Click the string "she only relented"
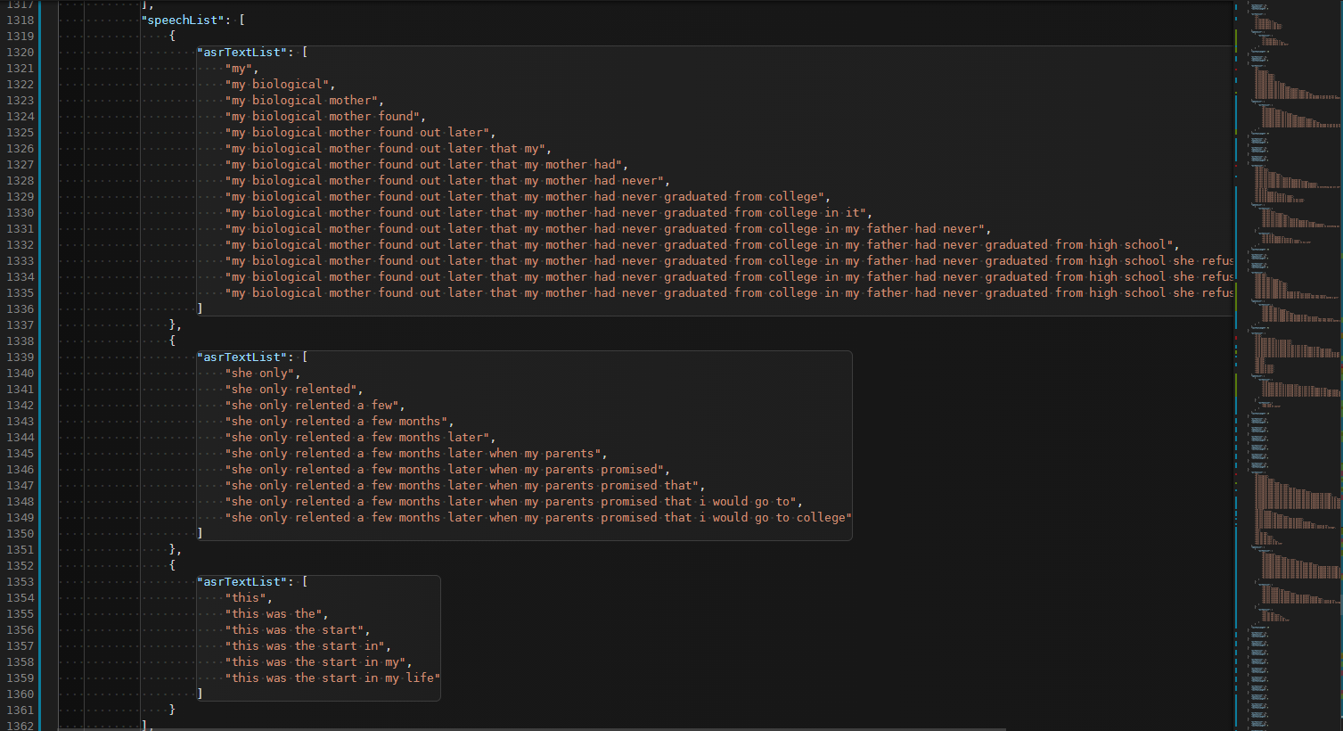The width and height of the screenshot is (1343, 731). pyautogui.click(x=294, y=389)
